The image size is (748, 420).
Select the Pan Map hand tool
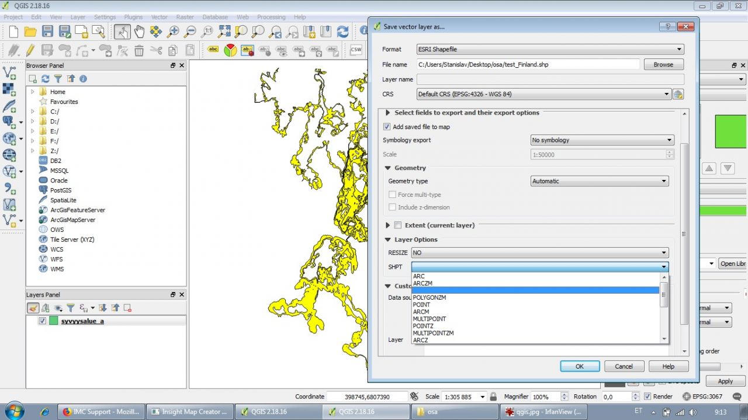[139, 32]
